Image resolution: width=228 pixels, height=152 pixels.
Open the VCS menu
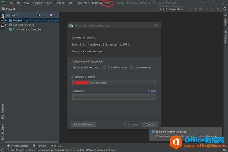coord(87,3)
